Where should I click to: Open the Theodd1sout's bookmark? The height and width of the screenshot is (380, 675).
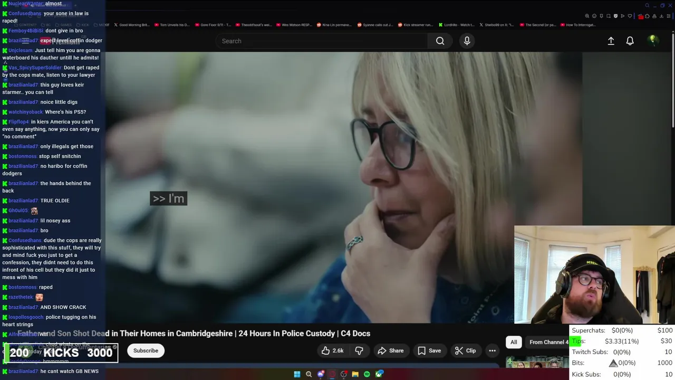tap(254, 25)
